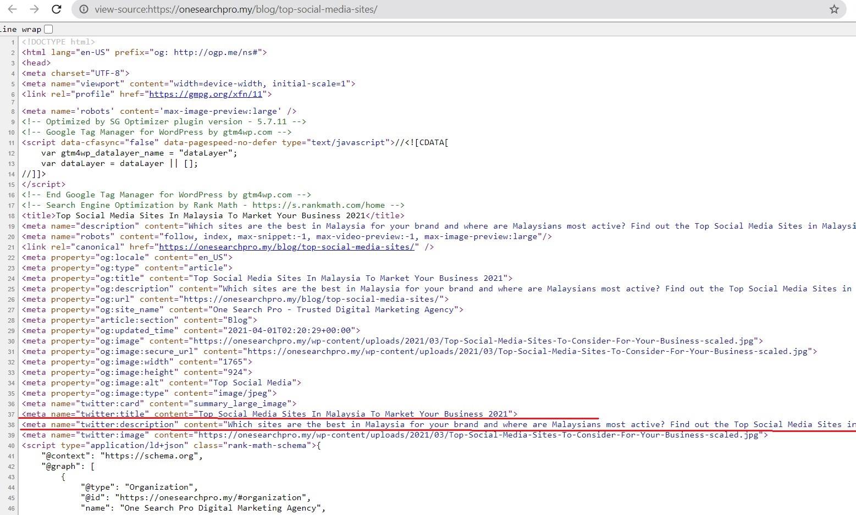This screenshot has width=856, height=515.
Task: Select the og:updated_time meta line
Action: point(191,330)
